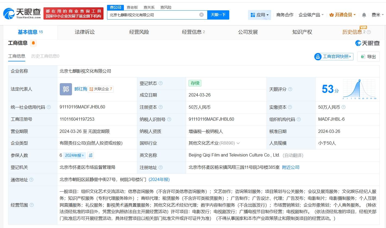Switch to the 法律诉讼 tab
Image resolution: width=386 pixels, height=228 pixels.
point(84,32)
